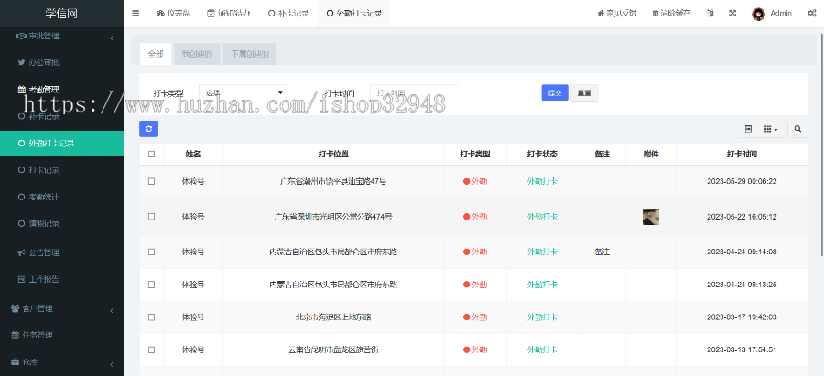Click the calendar icon of 任务管理
Image resolution: width=824 pixels, height=376 pixels.
16,335
